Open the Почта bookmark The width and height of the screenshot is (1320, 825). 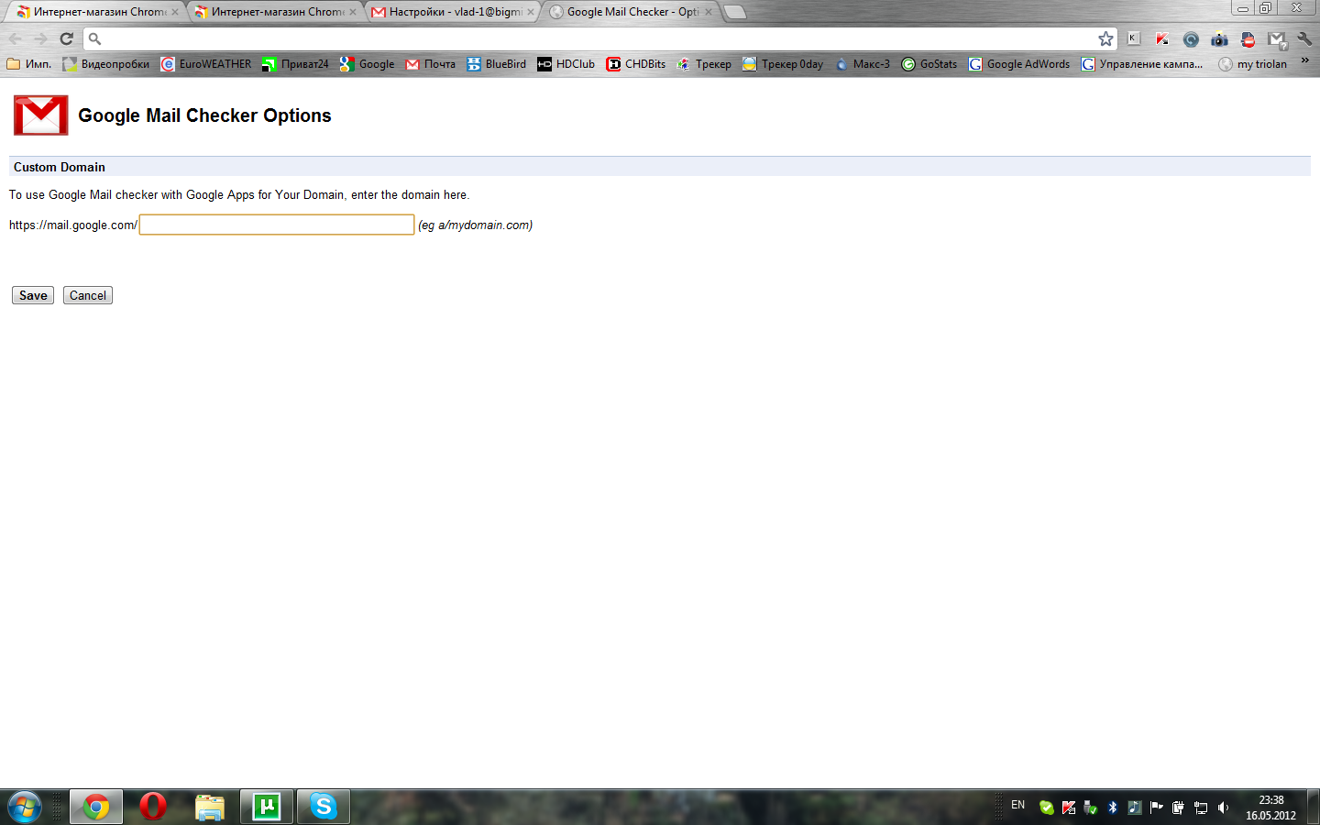point(430,64)
